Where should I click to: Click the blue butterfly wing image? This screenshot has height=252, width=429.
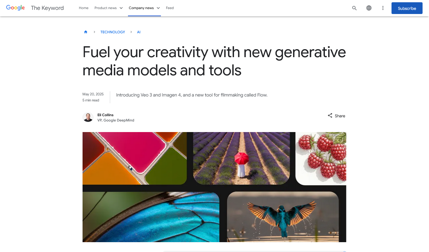click(151, 217)
